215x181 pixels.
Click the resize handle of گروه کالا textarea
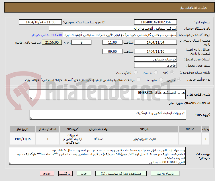pos(31,118)
